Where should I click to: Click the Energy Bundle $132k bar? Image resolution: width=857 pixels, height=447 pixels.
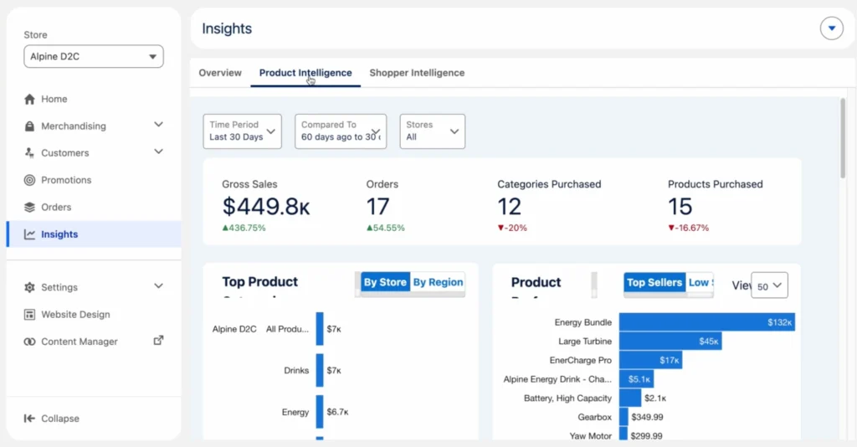coord(706,322)
